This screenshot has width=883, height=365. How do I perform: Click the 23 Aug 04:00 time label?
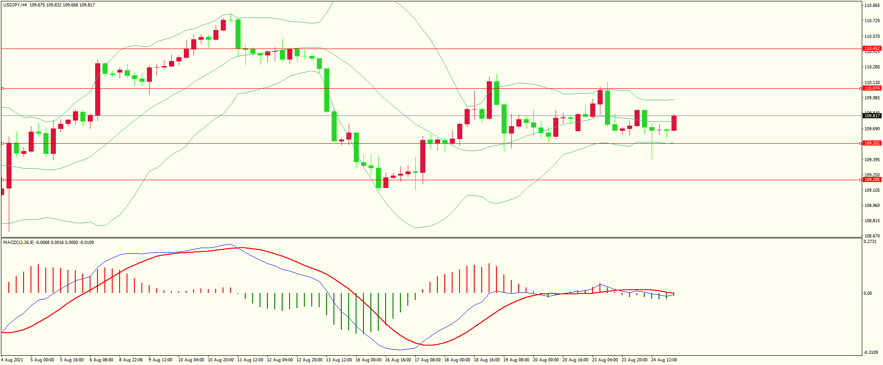(605, 360)
